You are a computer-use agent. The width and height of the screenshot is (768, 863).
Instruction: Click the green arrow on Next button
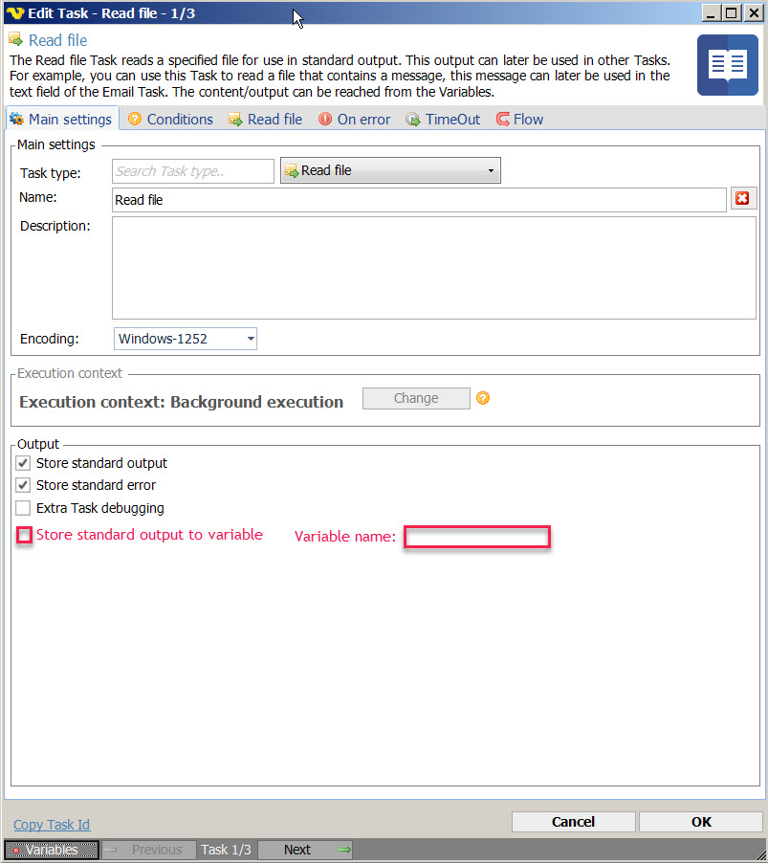pos(344,850)
